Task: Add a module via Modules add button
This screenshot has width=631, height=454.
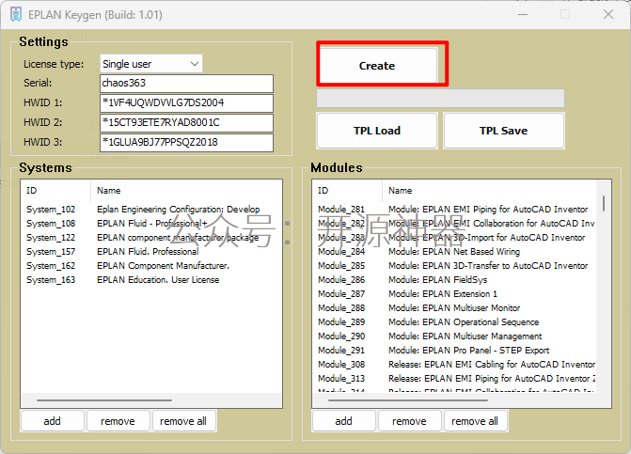Action: (343, 420)
